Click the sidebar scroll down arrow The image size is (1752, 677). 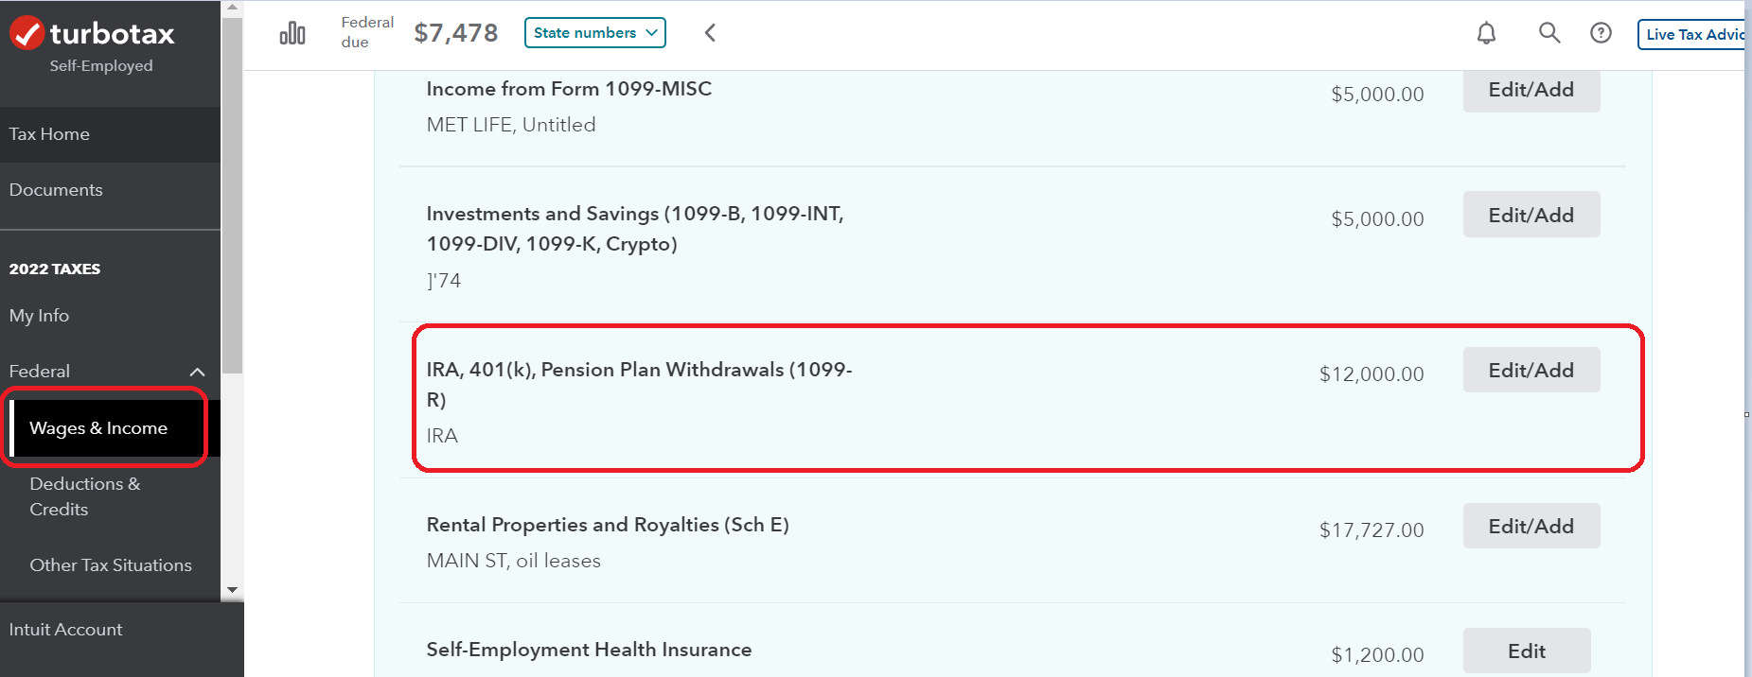[232, 590]
